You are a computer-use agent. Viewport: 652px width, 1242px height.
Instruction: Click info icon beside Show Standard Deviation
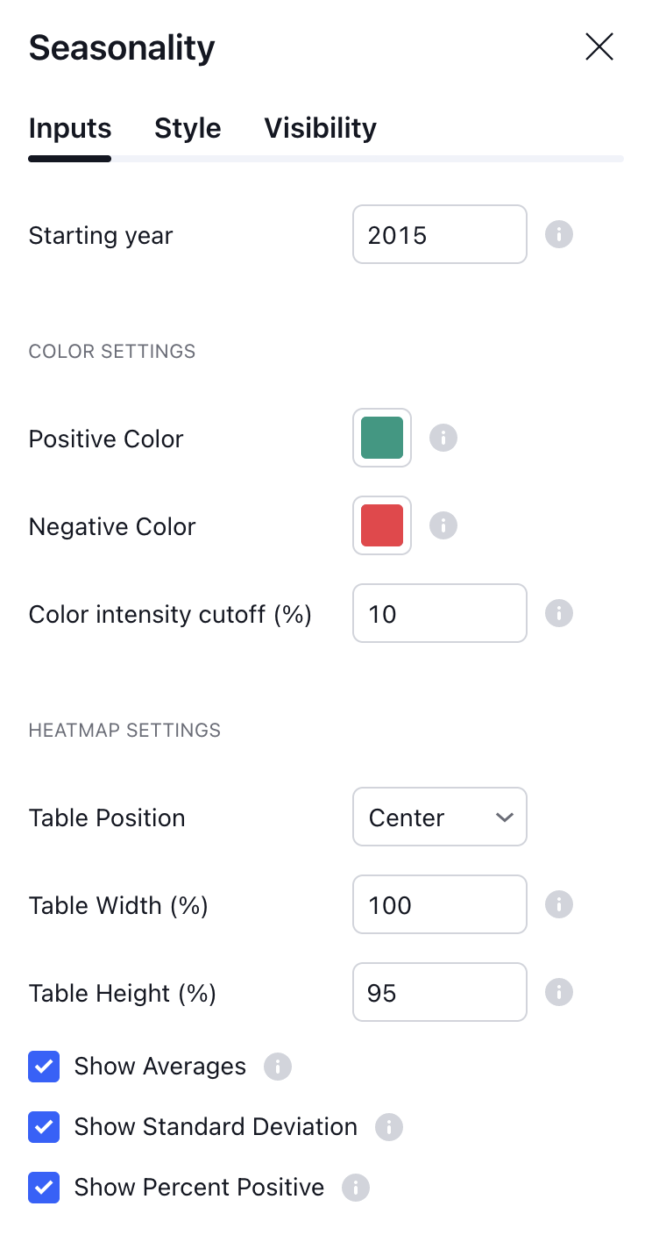(389, 1127)
